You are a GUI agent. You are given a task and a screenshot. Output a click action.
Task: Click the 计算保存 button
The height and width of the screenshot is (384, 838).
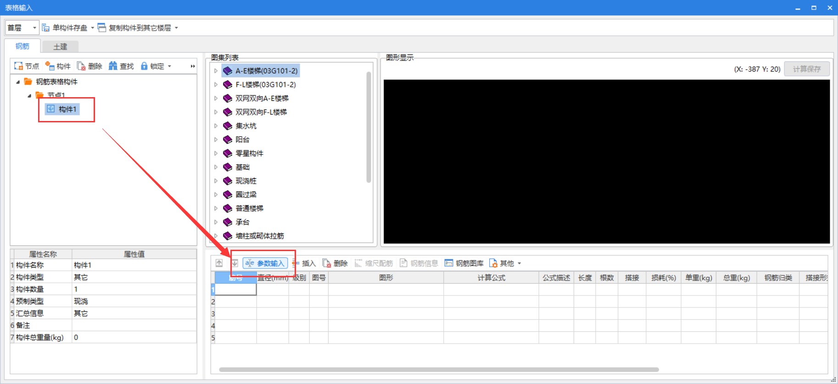point(807,69)
